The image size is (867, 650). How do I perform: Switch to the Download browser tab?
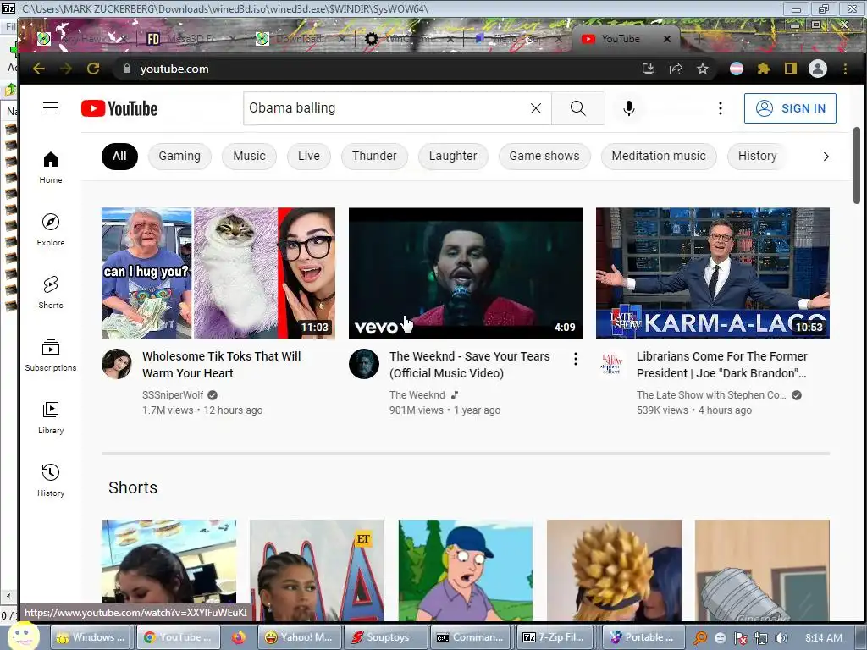299,39
